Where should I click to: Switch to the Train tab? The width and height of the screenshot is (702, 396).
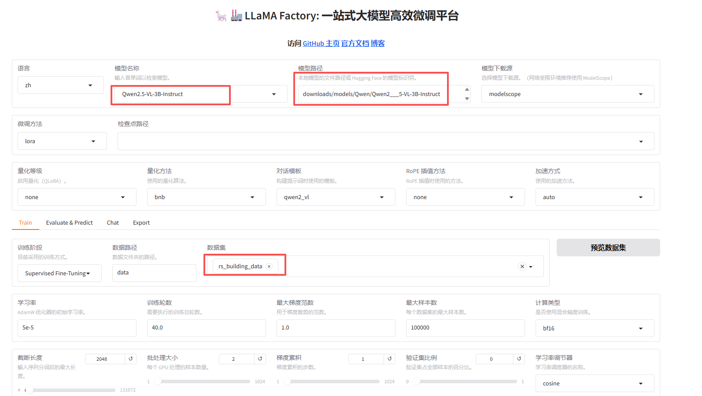26,223
